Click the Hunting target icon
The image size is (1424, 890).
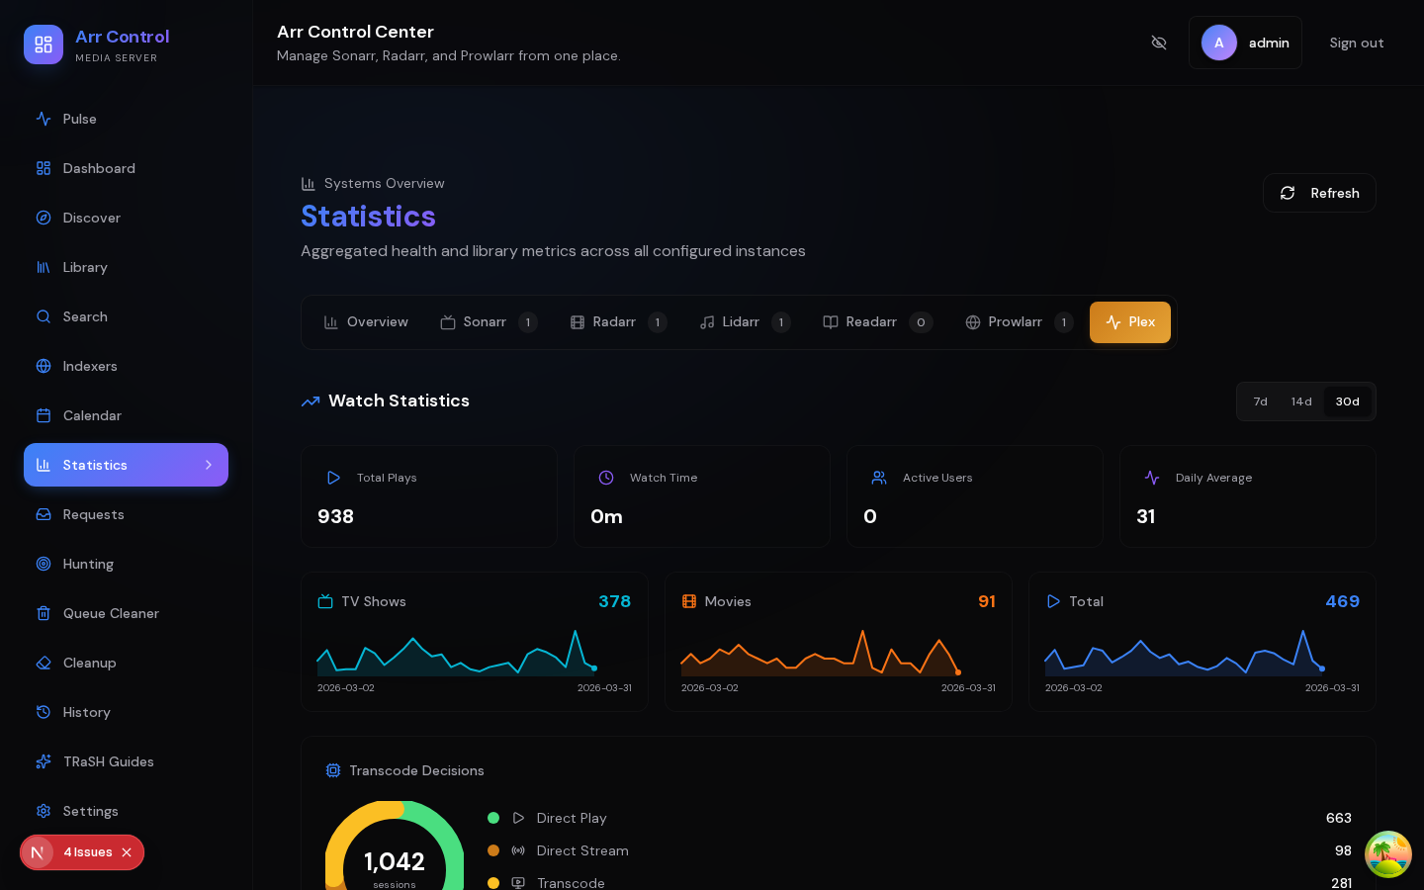(44, 564)
